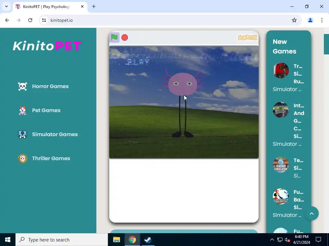
Task: Click the controller Simulator Games icon
Action: coord(22,135)
